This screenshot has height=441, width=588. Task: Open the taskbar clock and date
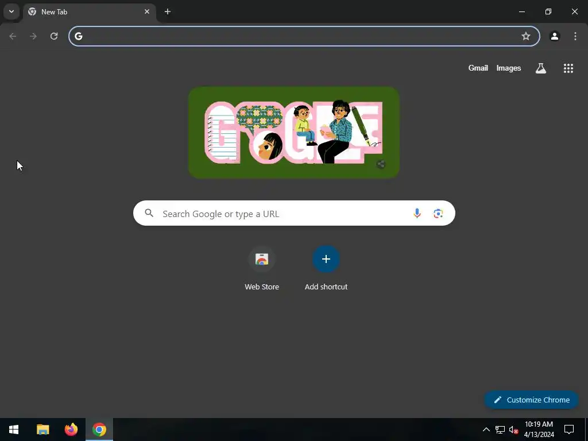(539, 430)
